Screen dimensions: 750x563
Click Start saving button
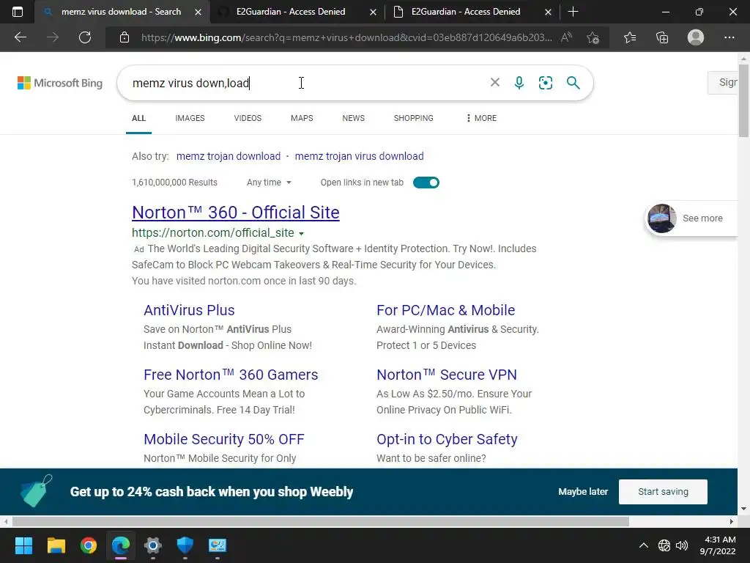coord(663,492)
